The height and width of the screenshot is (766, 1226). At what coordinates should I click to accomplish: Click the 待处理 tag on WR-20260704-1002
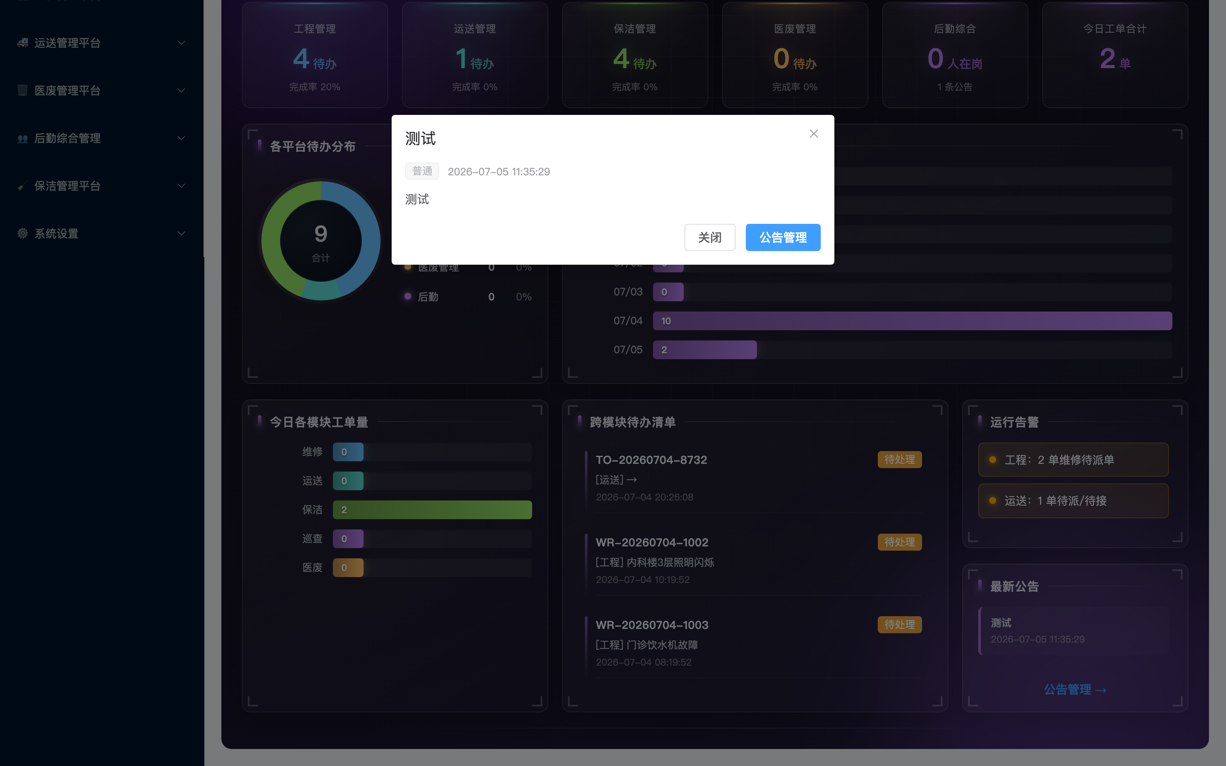pyautogui.click(x=899, y=542)
